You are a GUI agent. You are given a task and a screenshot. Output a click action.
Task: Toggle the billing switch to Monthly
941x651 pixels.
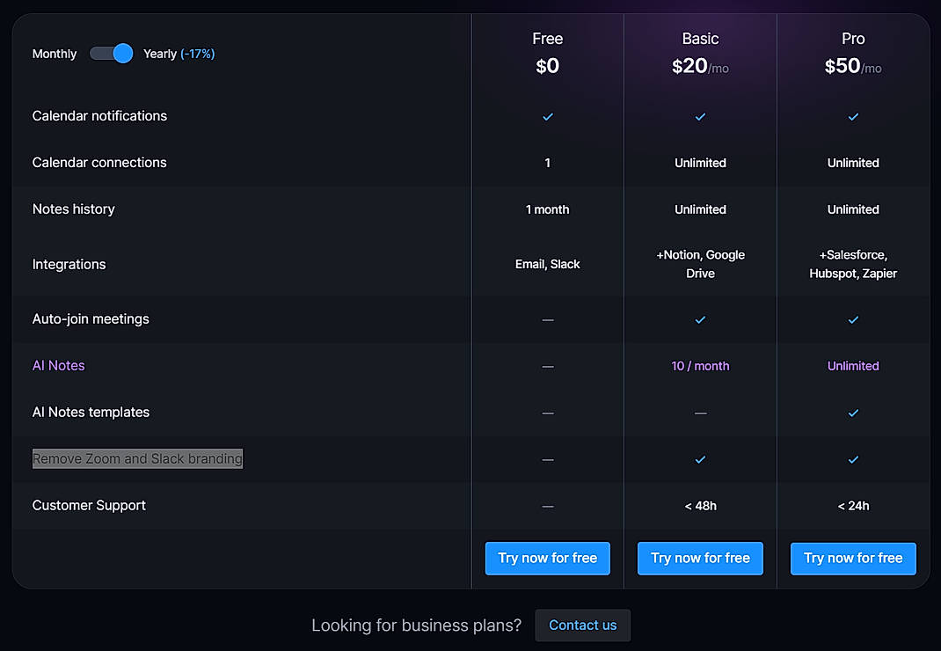111,54
